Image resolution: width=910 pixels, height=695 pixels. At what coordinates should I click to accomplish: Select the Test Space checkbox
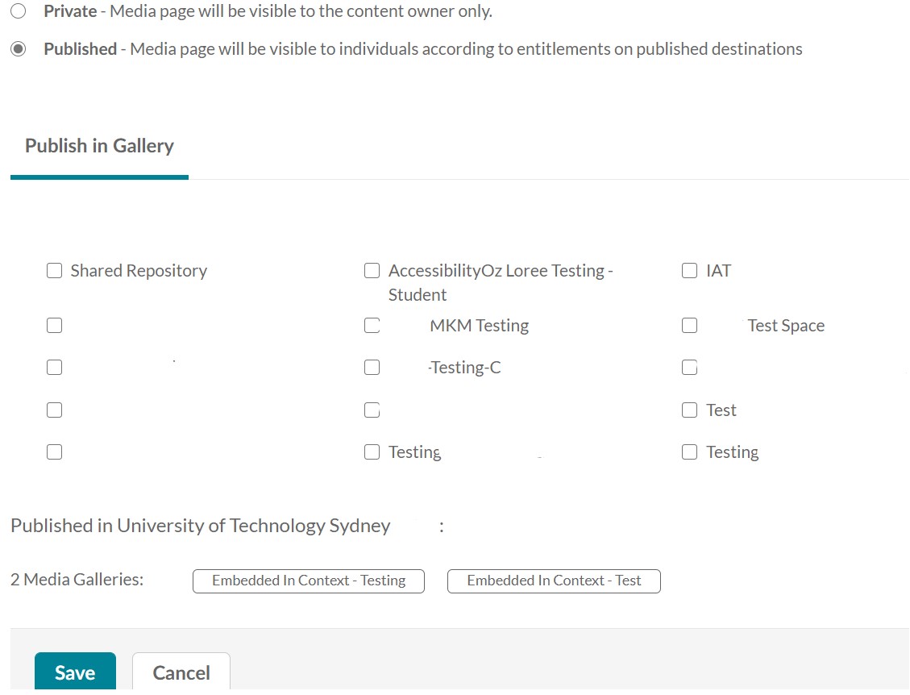(689, 326)
